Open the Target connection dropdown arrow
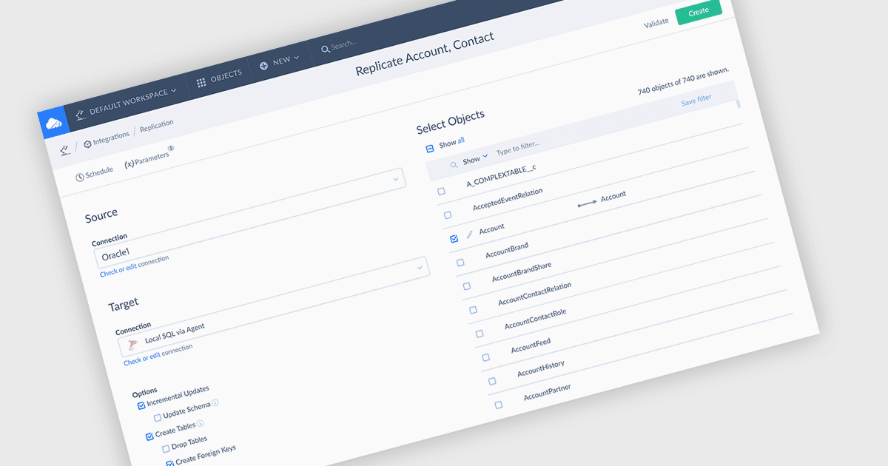Screen dimensions: 888x466 [x=420, y=266]
